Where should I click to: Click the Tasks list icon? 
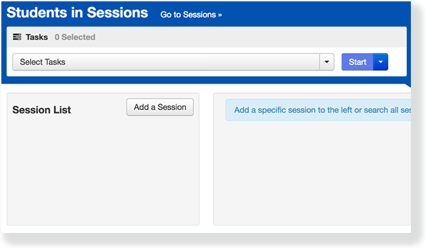coord(17,37)
